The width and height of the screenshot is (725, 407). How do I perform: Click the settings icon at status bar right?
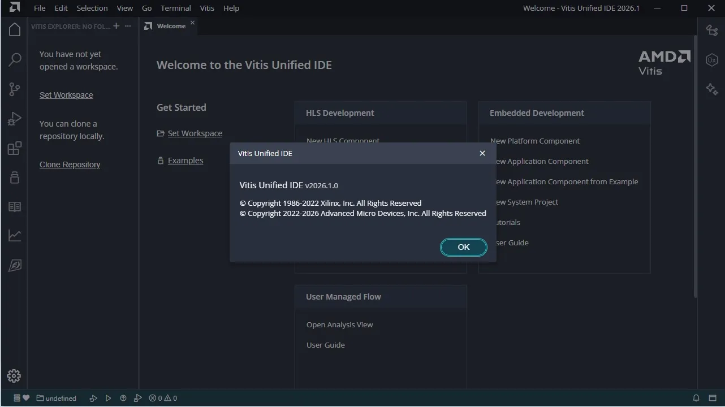[x=713, y=398]
